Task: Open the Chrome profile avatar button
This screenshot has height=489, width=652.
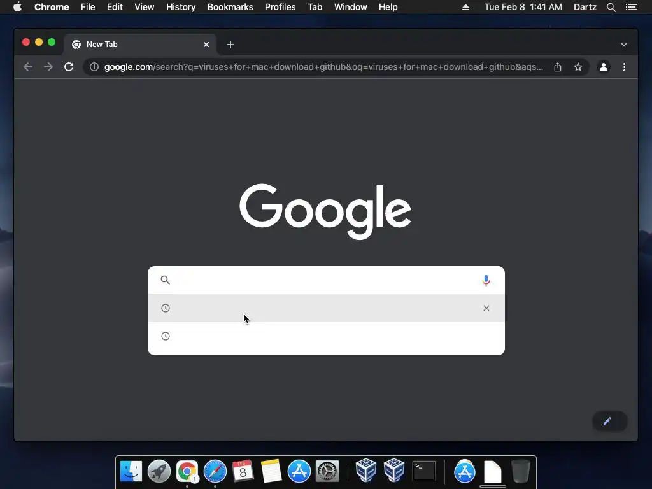Action: click(604, 67)
